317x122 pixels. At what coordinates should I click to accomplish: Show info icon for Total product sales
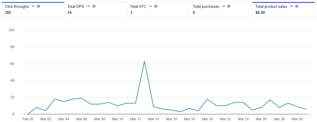(x=297, y=6)
